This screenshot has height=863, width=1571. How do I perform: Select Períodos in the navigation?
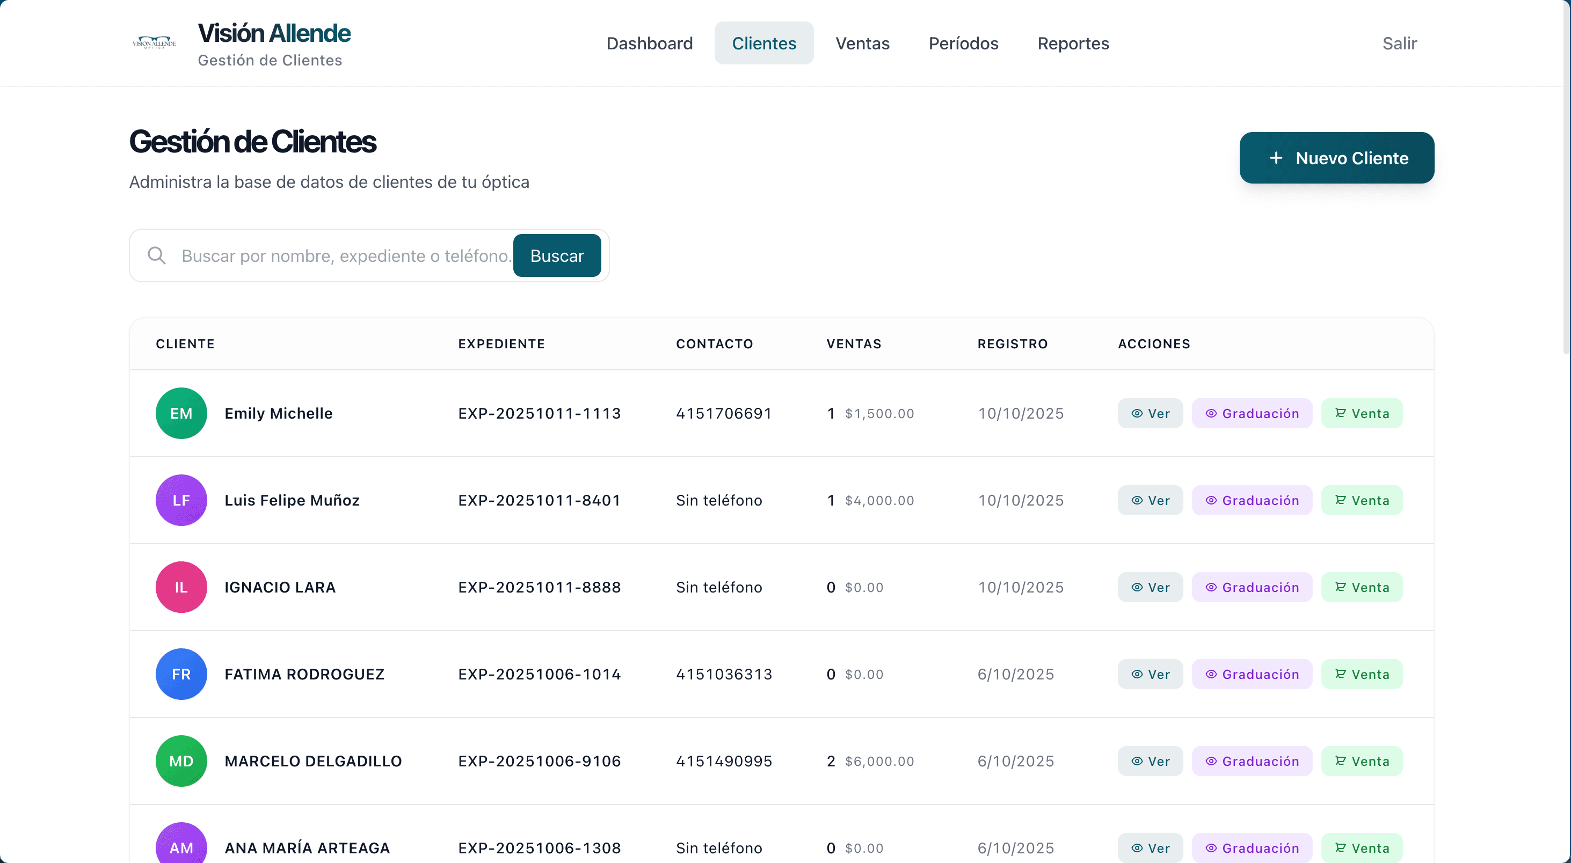coord(963,43)
